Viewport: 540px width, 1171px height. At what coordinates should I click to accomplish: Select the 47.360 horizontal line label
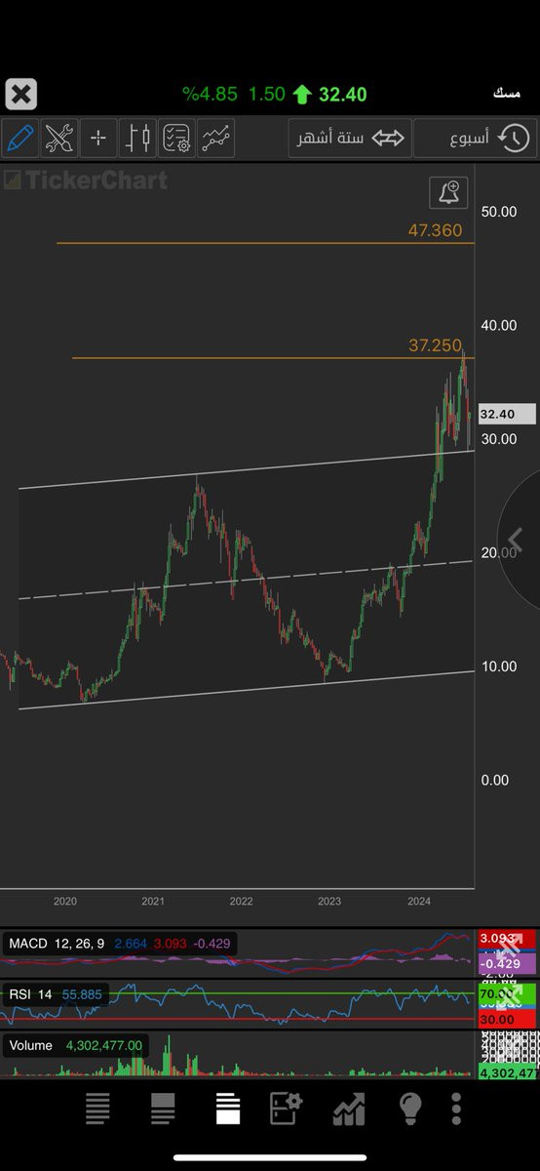click(x=435, y=231)
